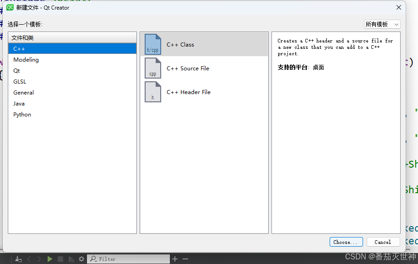The height and width of the screenshot is (264, 418).
Task: Open the output pane settings gear icon
Action: [81, 259]
